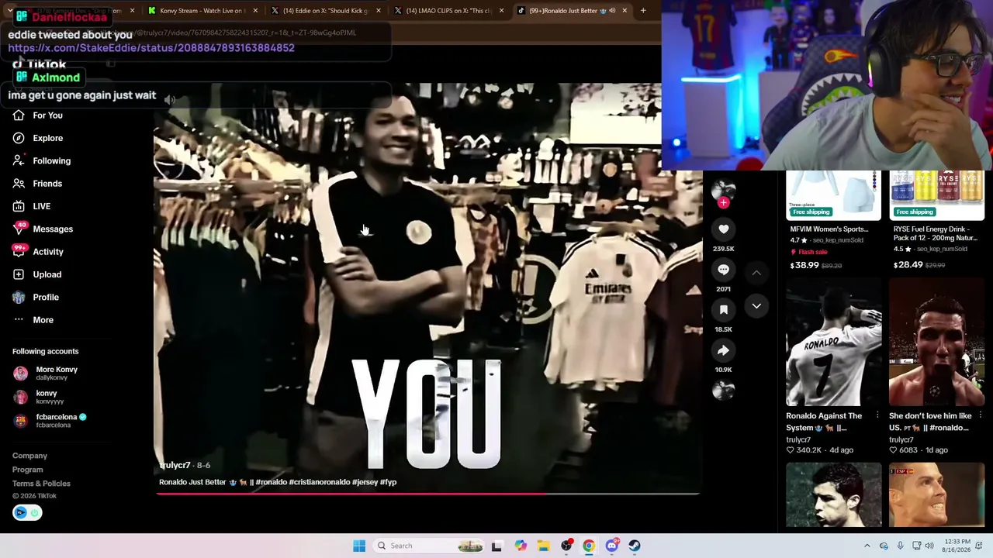Open the Explore page
Image resolution: width=993 pixels, height=558 pixels.
(x=47, y=138)
